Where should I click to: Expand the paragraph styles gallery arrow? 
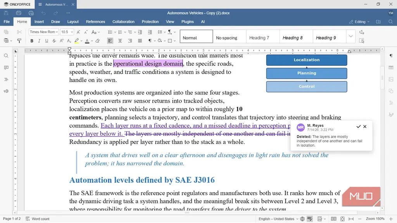(350, 36)
